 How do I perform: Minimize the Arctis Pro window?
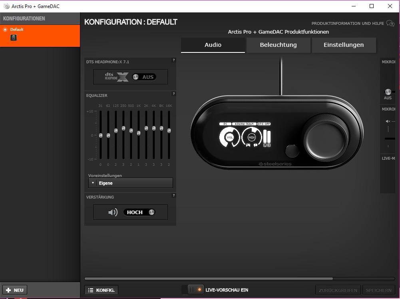click(x=354, y=6)
